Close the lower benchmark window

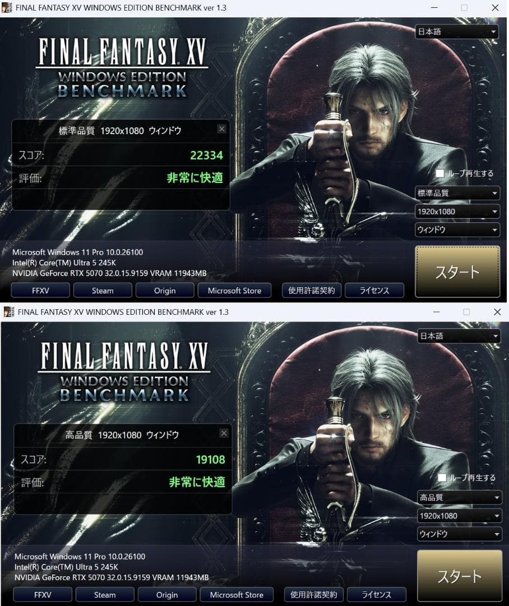(x=497, y=312)
